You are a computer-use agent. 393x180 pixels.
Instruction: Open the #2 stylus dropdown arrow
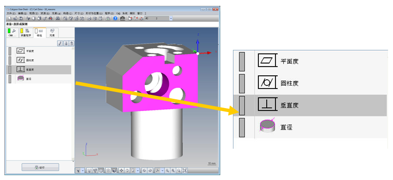click(x=171, y=18)
